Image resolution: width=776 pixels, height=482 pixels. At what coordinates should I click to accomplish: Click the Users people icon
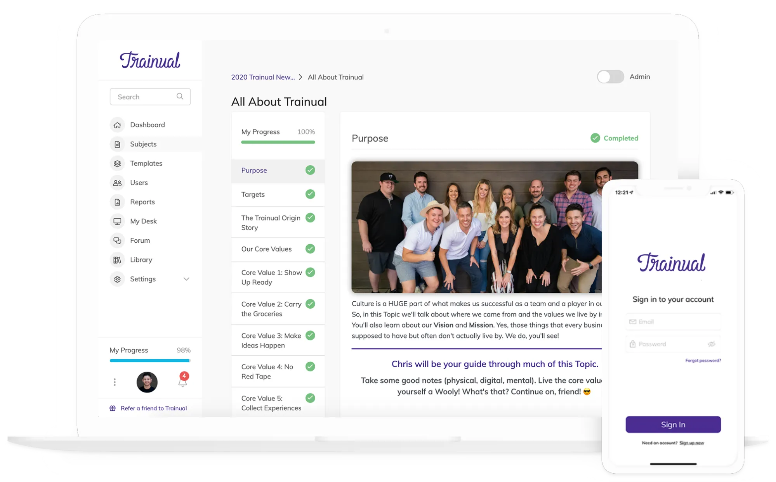pos(117,183)
